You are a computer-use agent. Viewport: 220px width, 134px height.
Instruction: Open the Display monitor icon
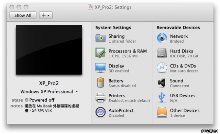pyautogui.click(x=100, y=68)
